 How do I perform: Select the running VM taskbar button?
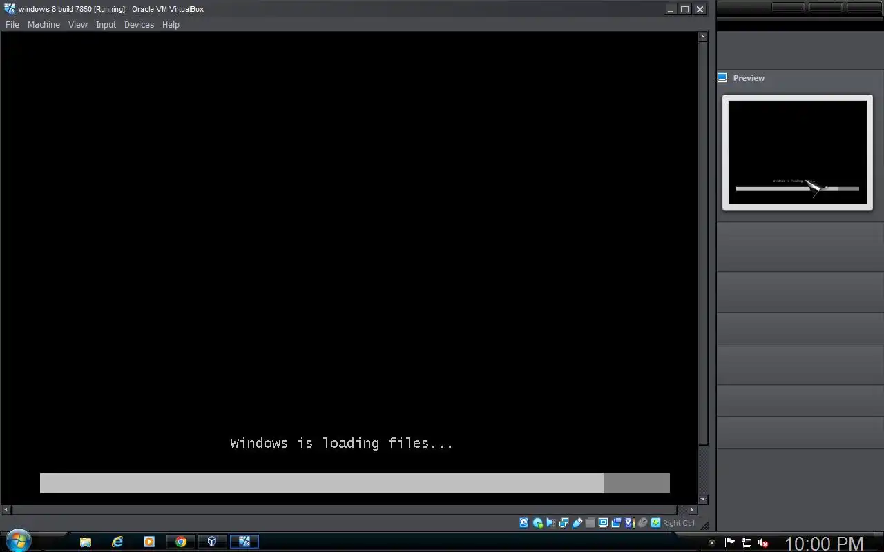coord(244,542)
